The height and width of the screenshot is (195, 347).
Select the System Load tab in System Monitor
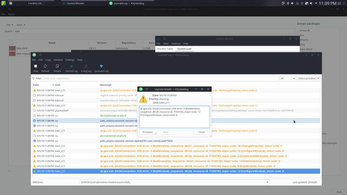pos(184,49)
